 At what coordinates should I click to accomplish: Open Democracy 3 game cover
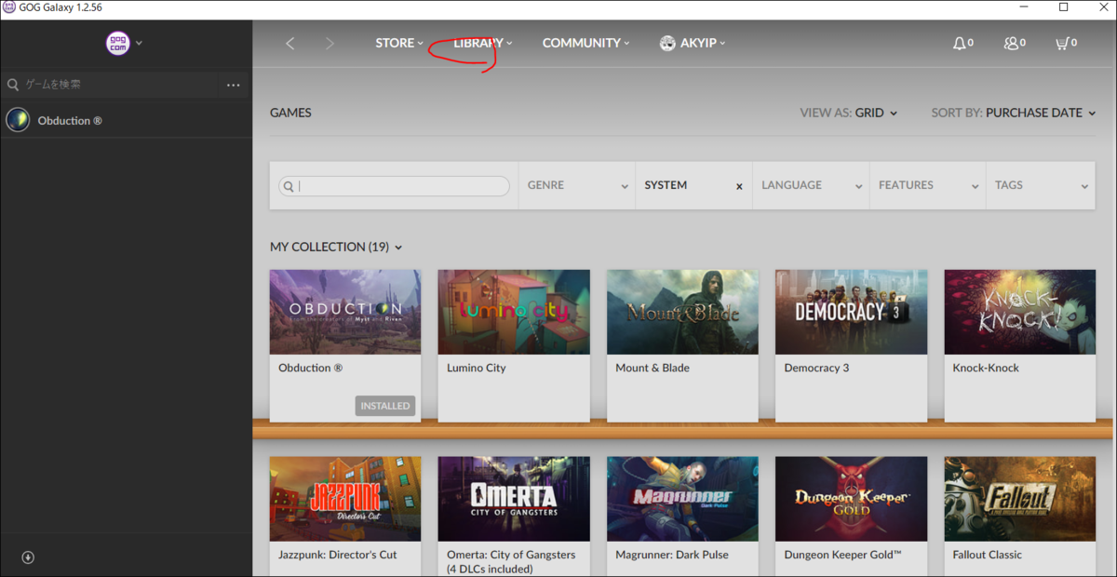click(851, 312)
